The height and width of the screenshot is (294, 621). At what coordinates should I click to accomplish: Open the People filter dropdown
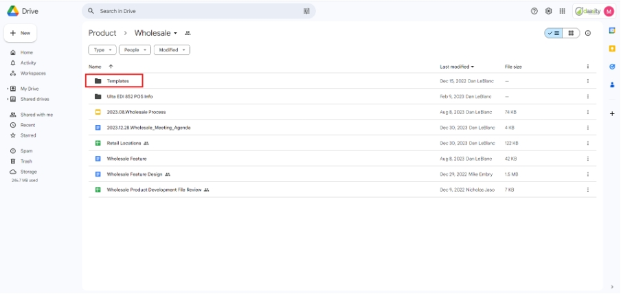pyautogui.click(x=135, y=50)
